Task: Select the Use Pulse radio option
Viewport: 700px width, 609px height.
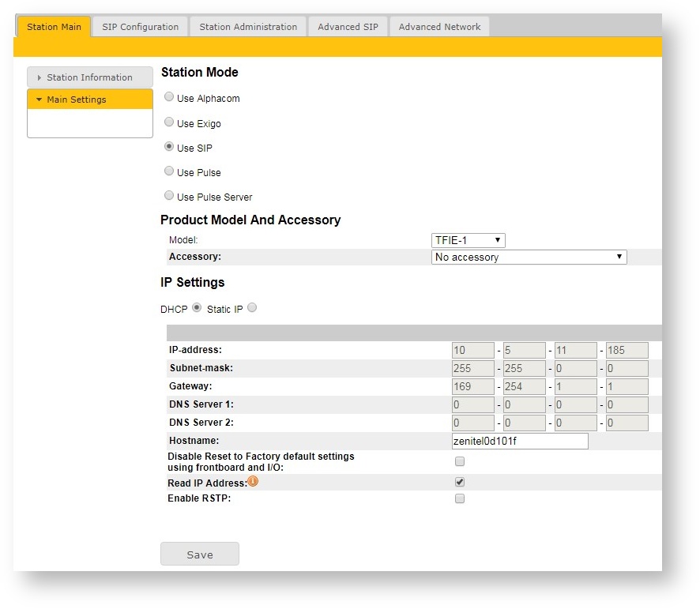Action: click(x=169, y=171)
